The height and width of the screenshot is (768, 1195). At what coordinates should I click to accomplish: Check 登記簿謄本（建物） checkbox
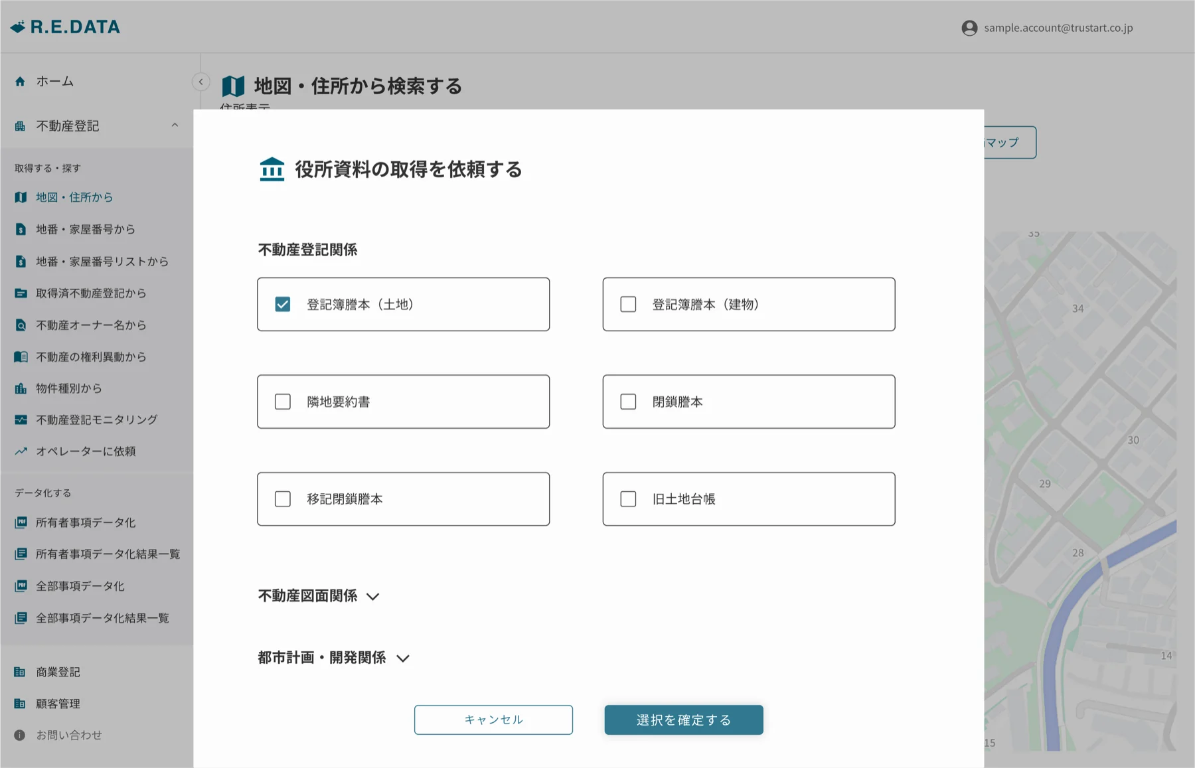point(628,304)
